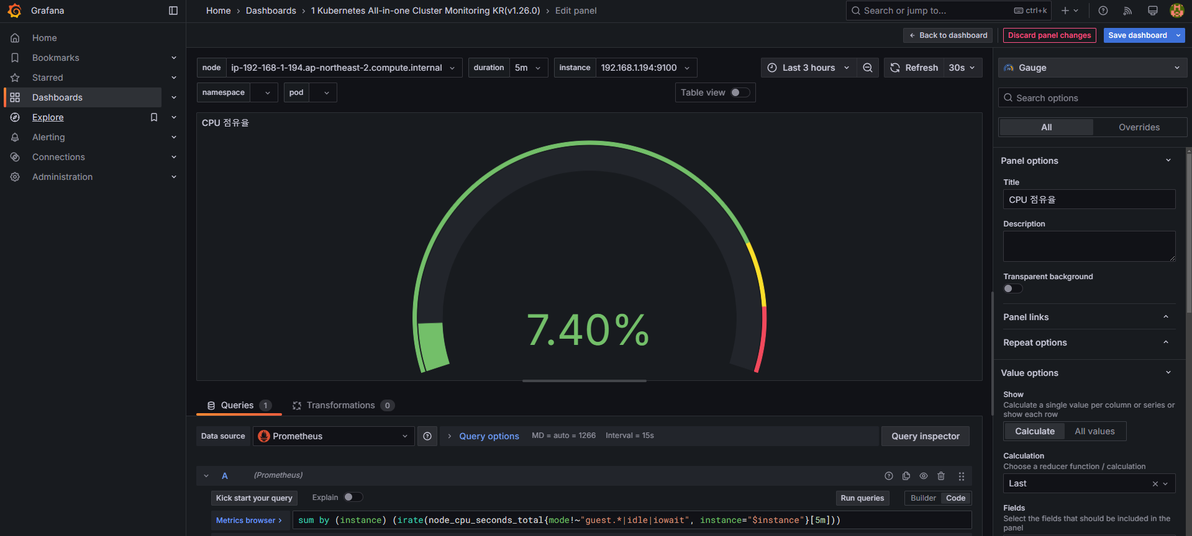Image resolution: width=1192 pixels, height=536 pixels.
Task: Toggle Transparent background switch
Action: click(1013, 288)
